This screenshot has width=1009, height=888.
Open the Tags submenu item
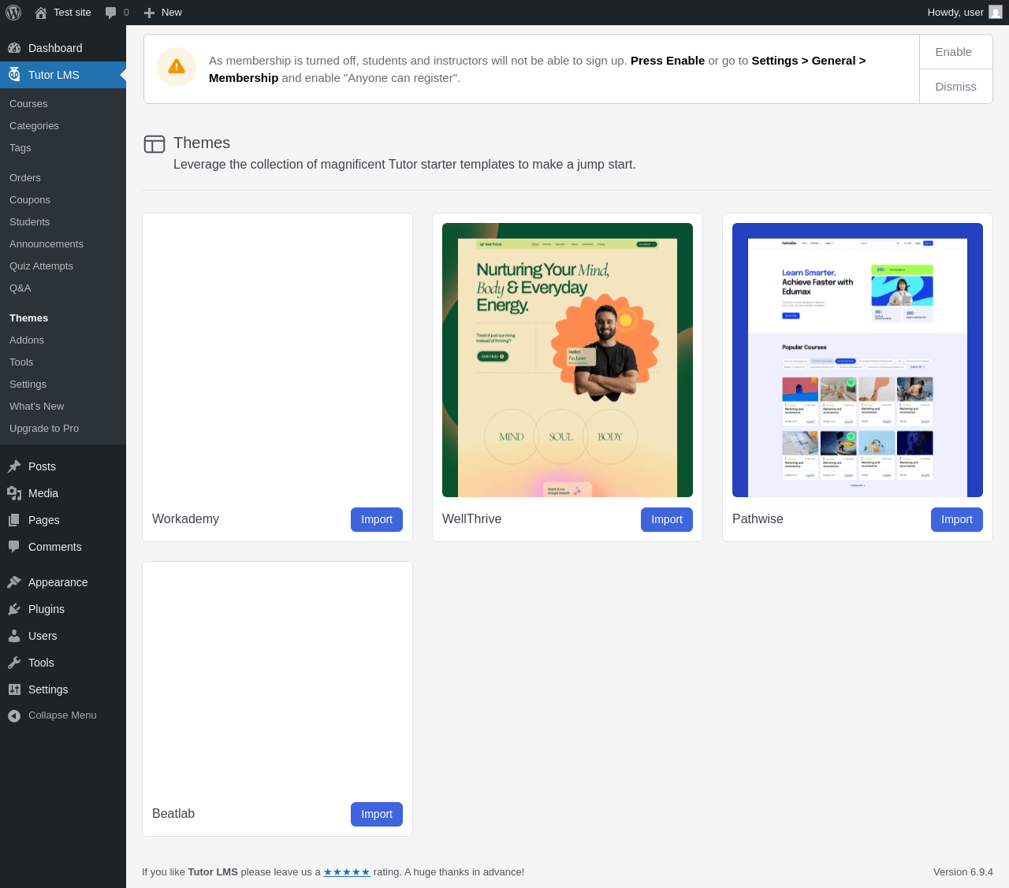(x=20, y=148)
